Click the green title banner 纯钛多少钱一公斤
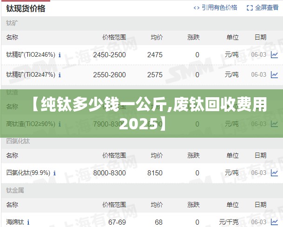Screen dimensions: 283x227 click(x=141, y=113)
